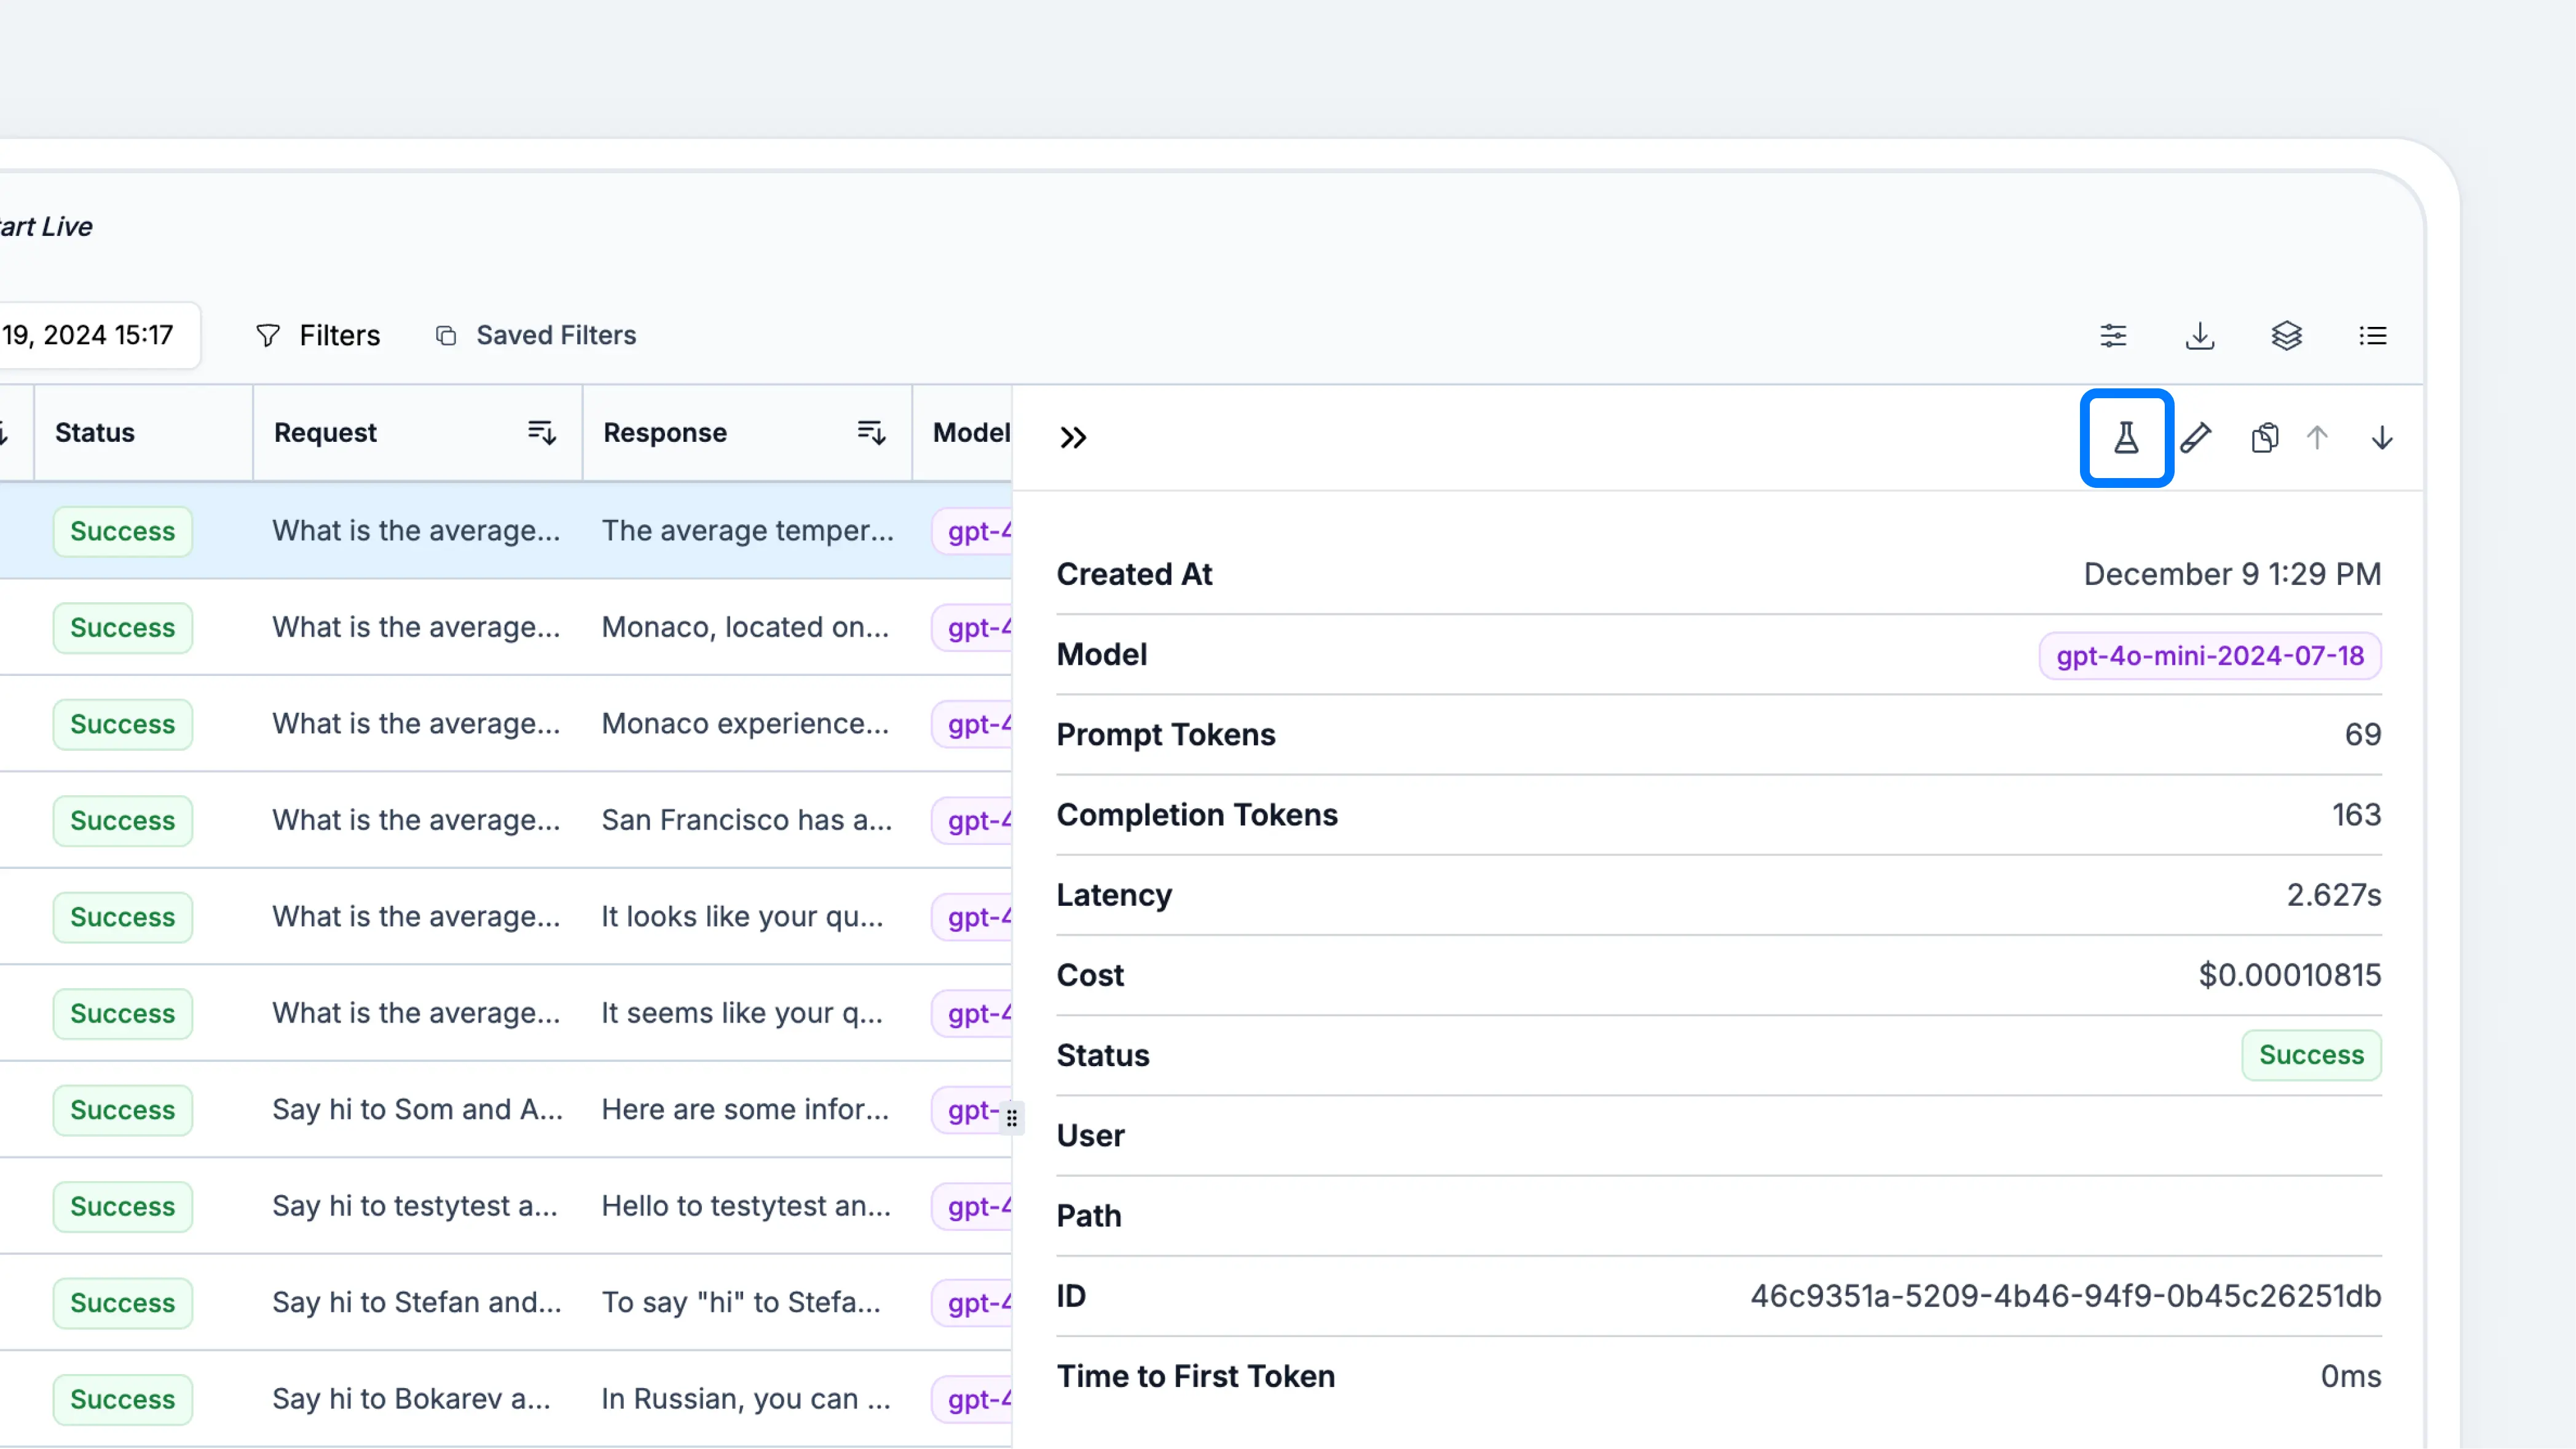Click the download export icon
The image size is (2576, 1449).
click(2200, 336)
